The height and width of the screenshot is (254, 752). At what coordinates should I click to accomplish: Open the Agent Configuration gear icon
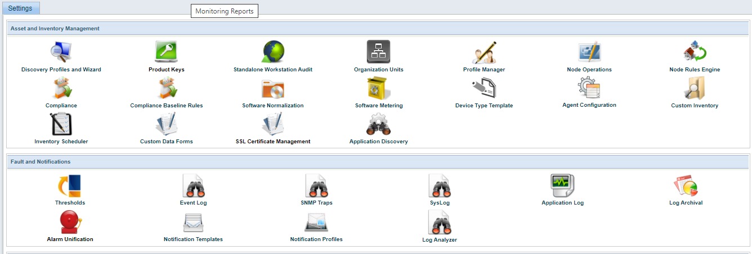coord(589,88)
